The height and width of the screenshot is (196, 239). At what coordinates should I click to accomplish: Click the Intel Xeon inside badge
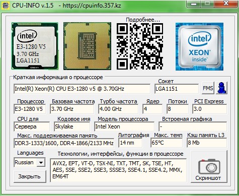pos(199,47)
